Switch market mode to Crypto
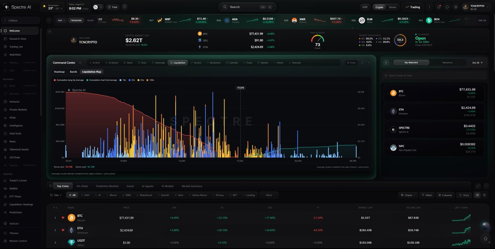Image resolution: width=495 pixels, height=249 pixels. point(379,7)
